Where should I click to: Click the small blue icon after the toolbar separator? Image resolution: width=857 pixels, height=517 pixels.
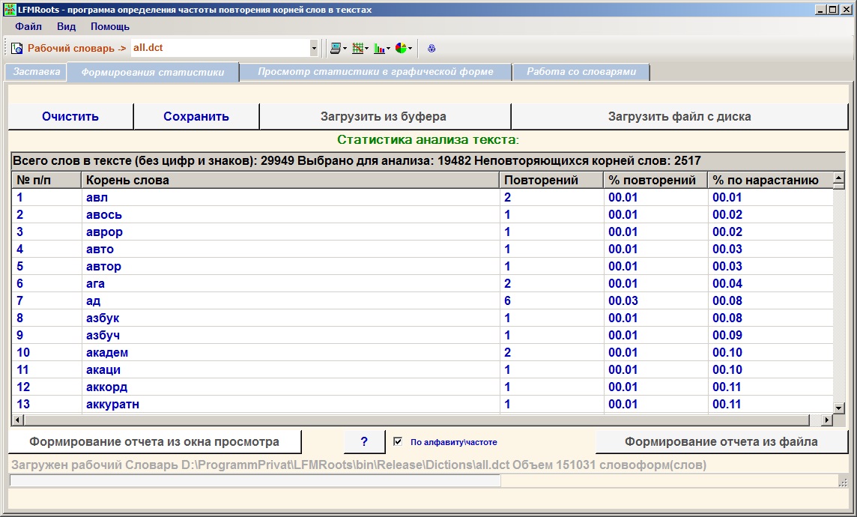click(x=431, y=48)
